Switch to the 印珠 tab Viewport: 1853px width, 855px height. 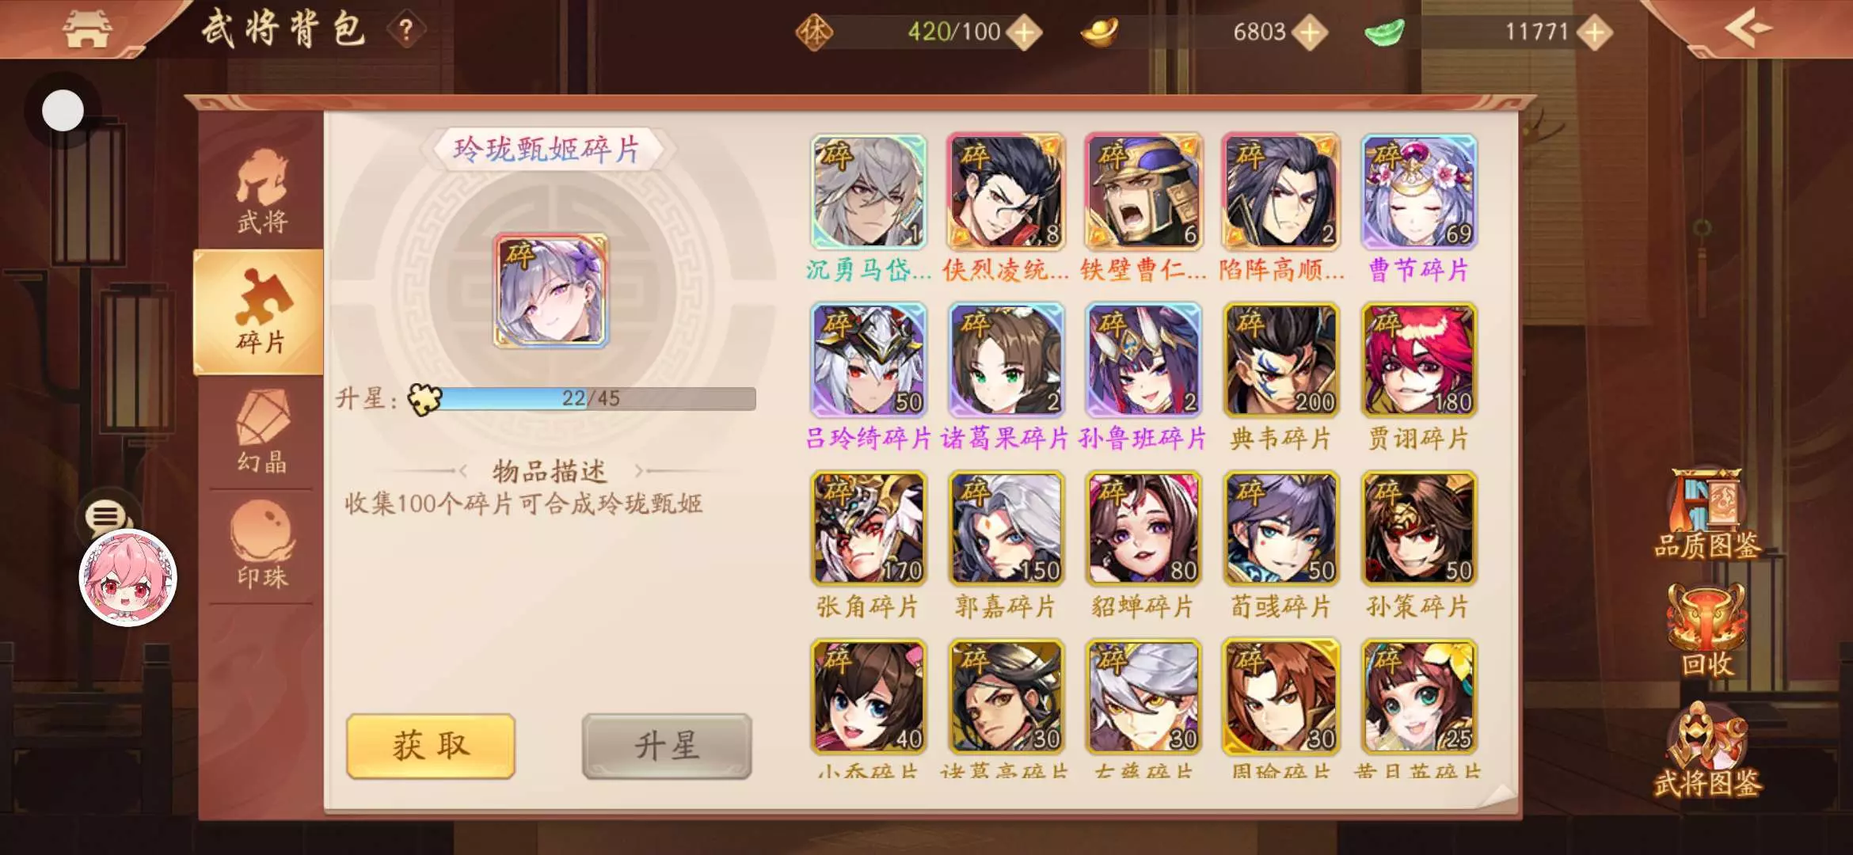coord(261,546)
